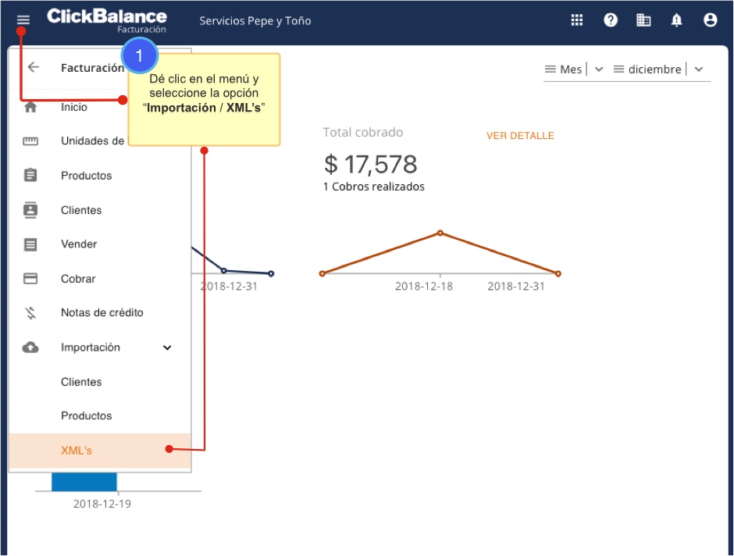Open Notas de crédito menu item

pos(102,312)
